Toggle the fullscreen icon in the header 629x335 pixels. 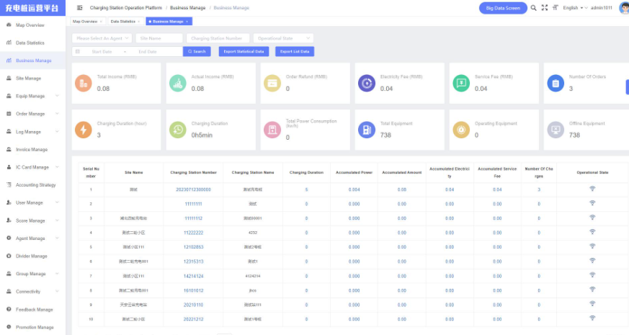point(545,8)
